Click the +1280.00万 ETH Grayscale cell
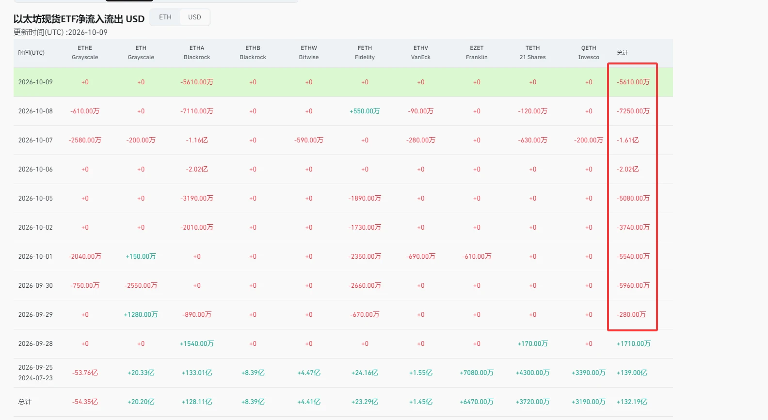This screenshot has width=768, height=420. [141, 315]
